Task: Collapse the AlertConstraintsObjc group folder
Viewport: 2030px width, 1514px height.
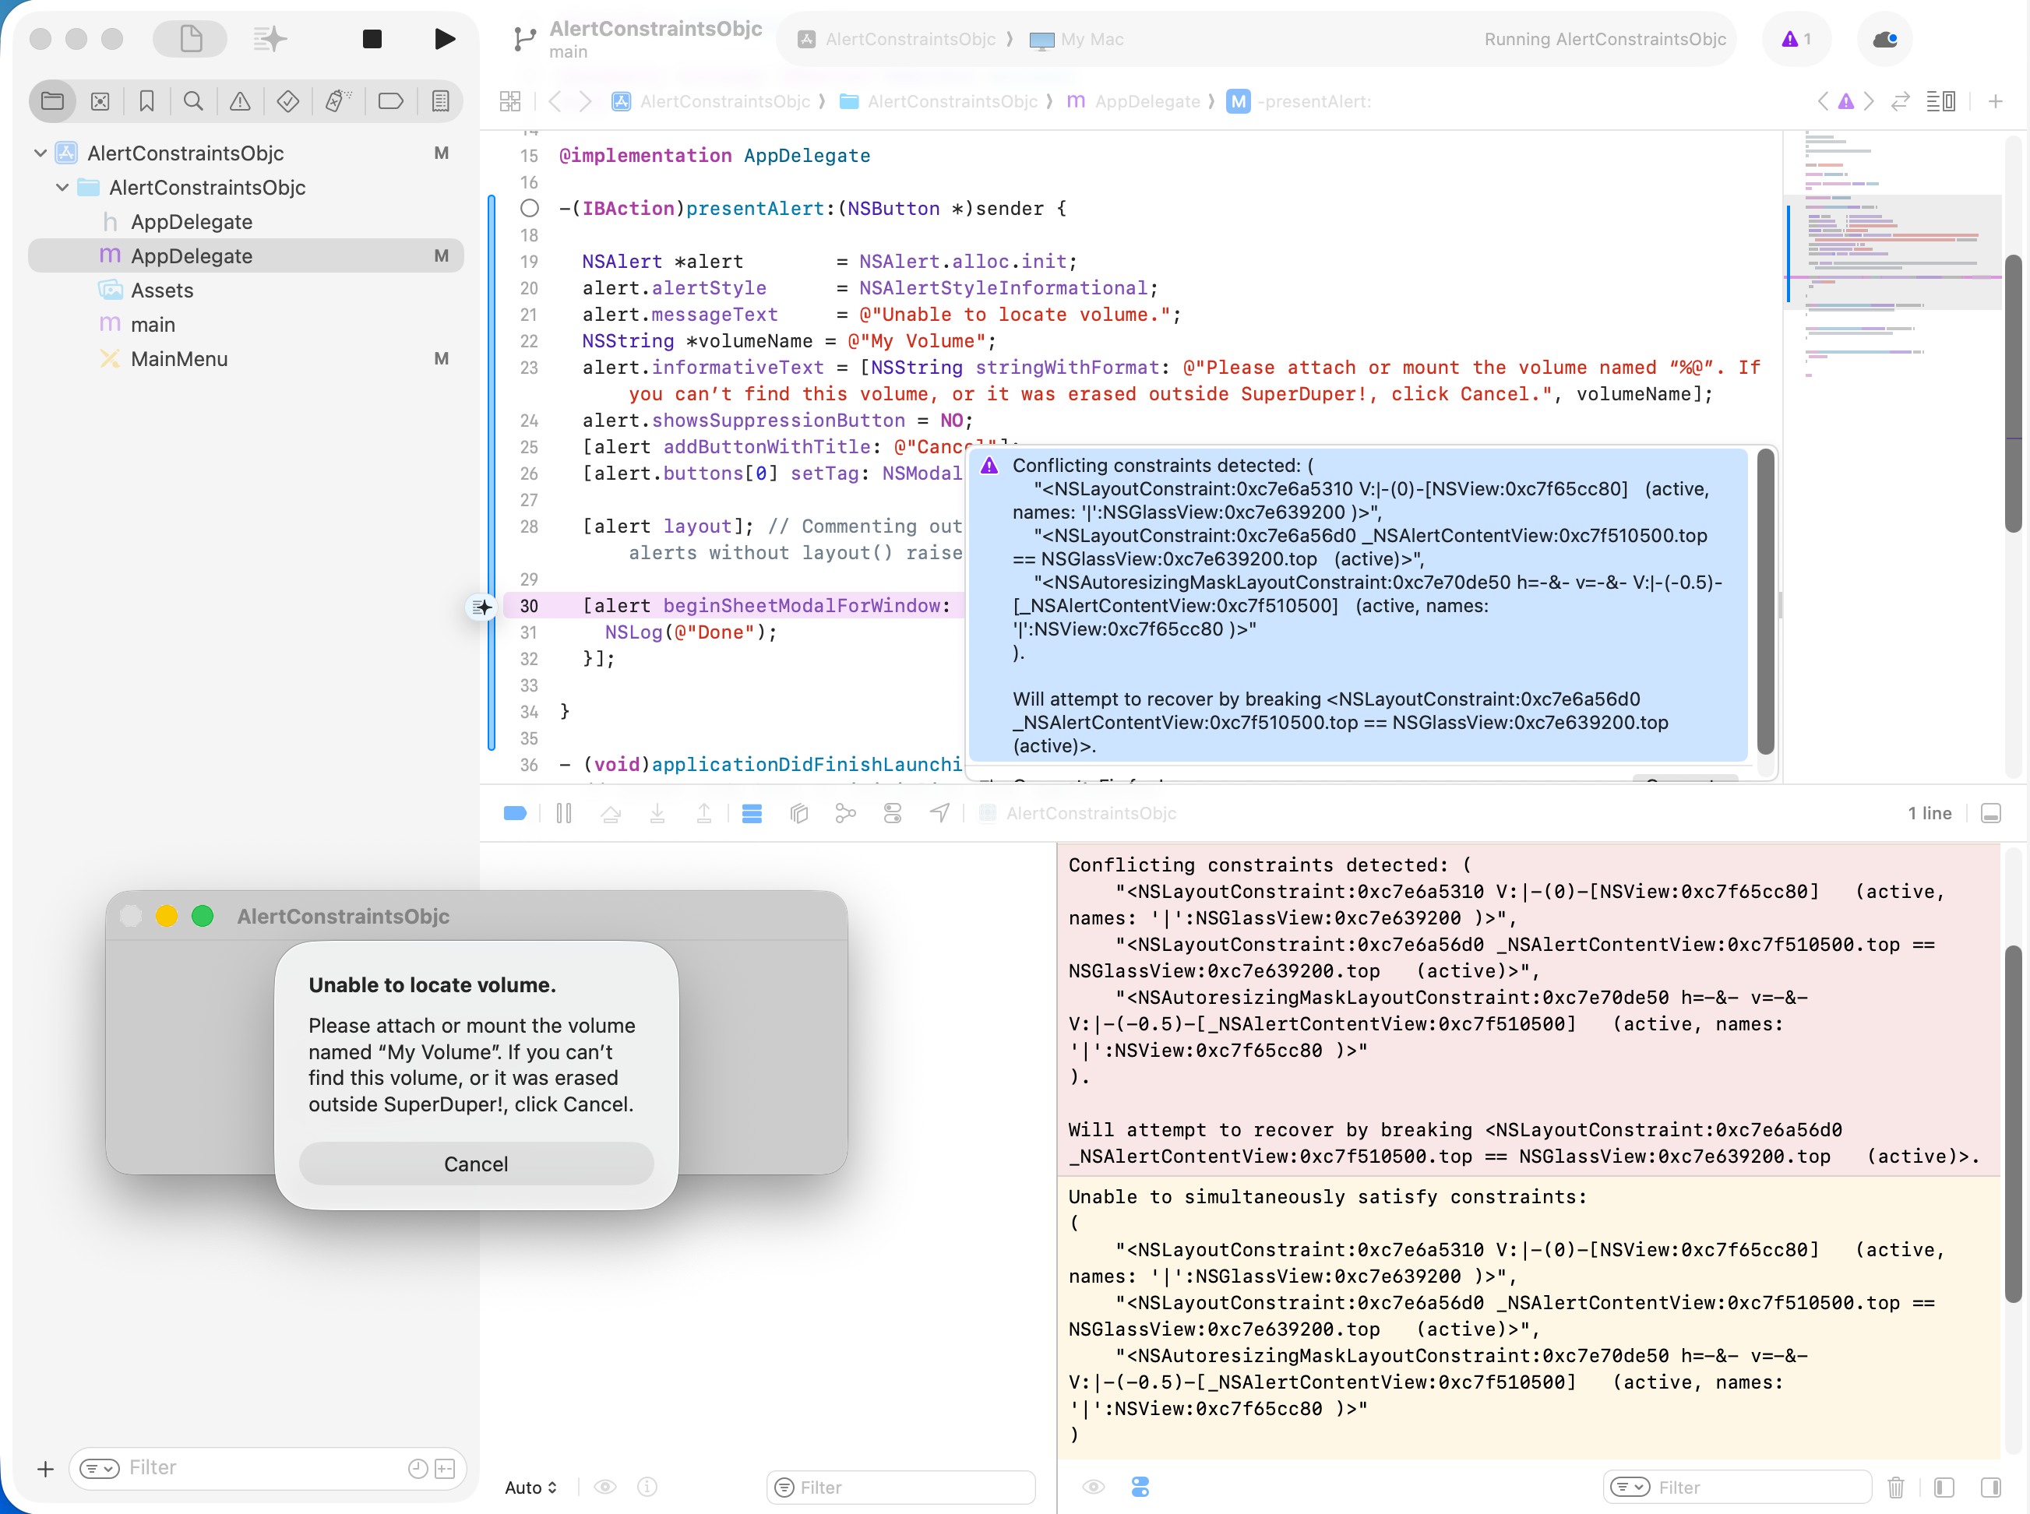Action: point(62,187)
